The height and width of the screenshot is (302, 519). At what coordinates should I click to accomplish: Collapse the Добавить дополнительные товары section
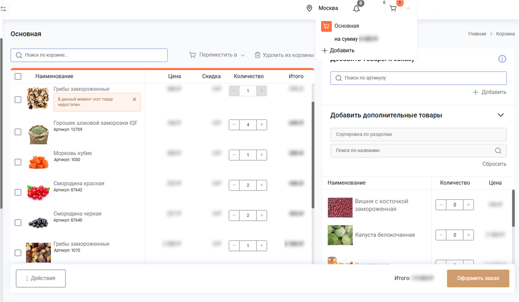click(500, 115)
